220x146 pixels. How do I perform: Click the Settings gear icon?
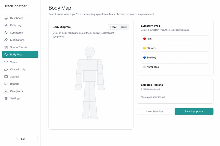coord(6,98)
